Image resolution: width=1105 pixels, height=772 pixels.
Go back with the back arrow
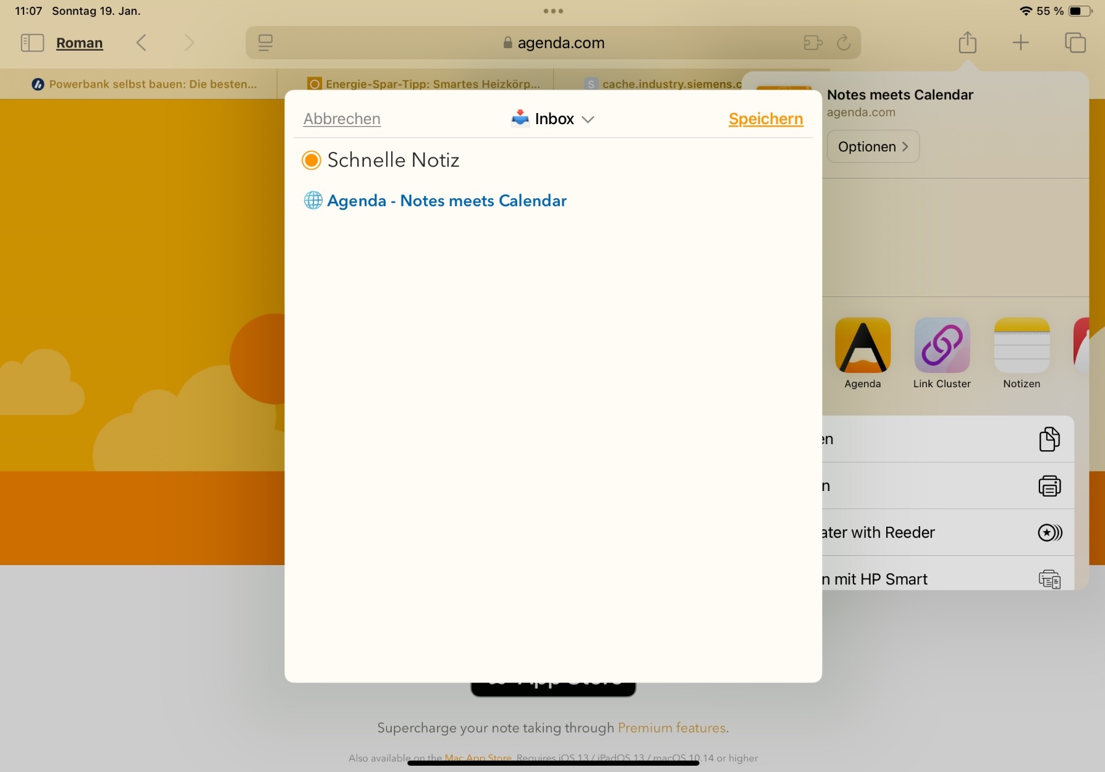tap(142, 43)
